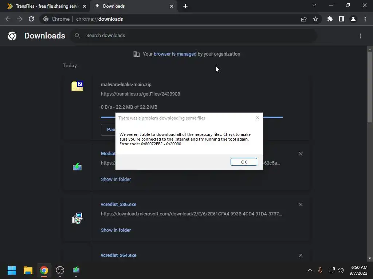Screen dimensions: 373x279
Task: Open Chrome's three-dot main menu
Action: pos(365,19)
